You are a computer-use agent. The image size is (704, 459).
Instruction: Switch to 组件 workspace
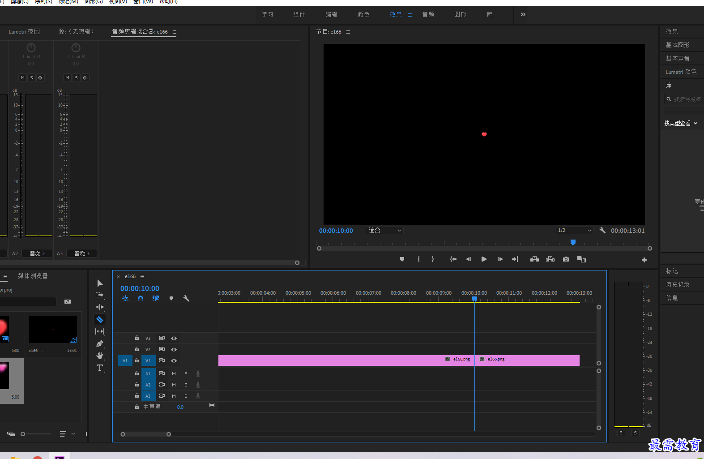click(x=299, y=14)
